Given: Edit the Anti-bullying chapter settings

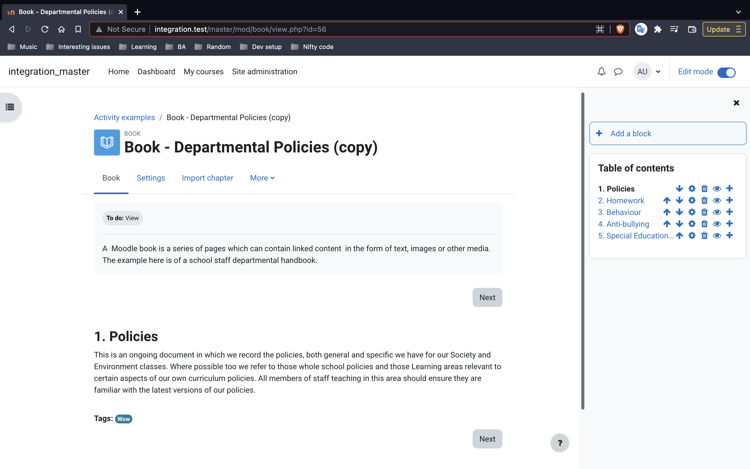Looking at the screenshot, I should pyautogui.click(x=692, y=224).
